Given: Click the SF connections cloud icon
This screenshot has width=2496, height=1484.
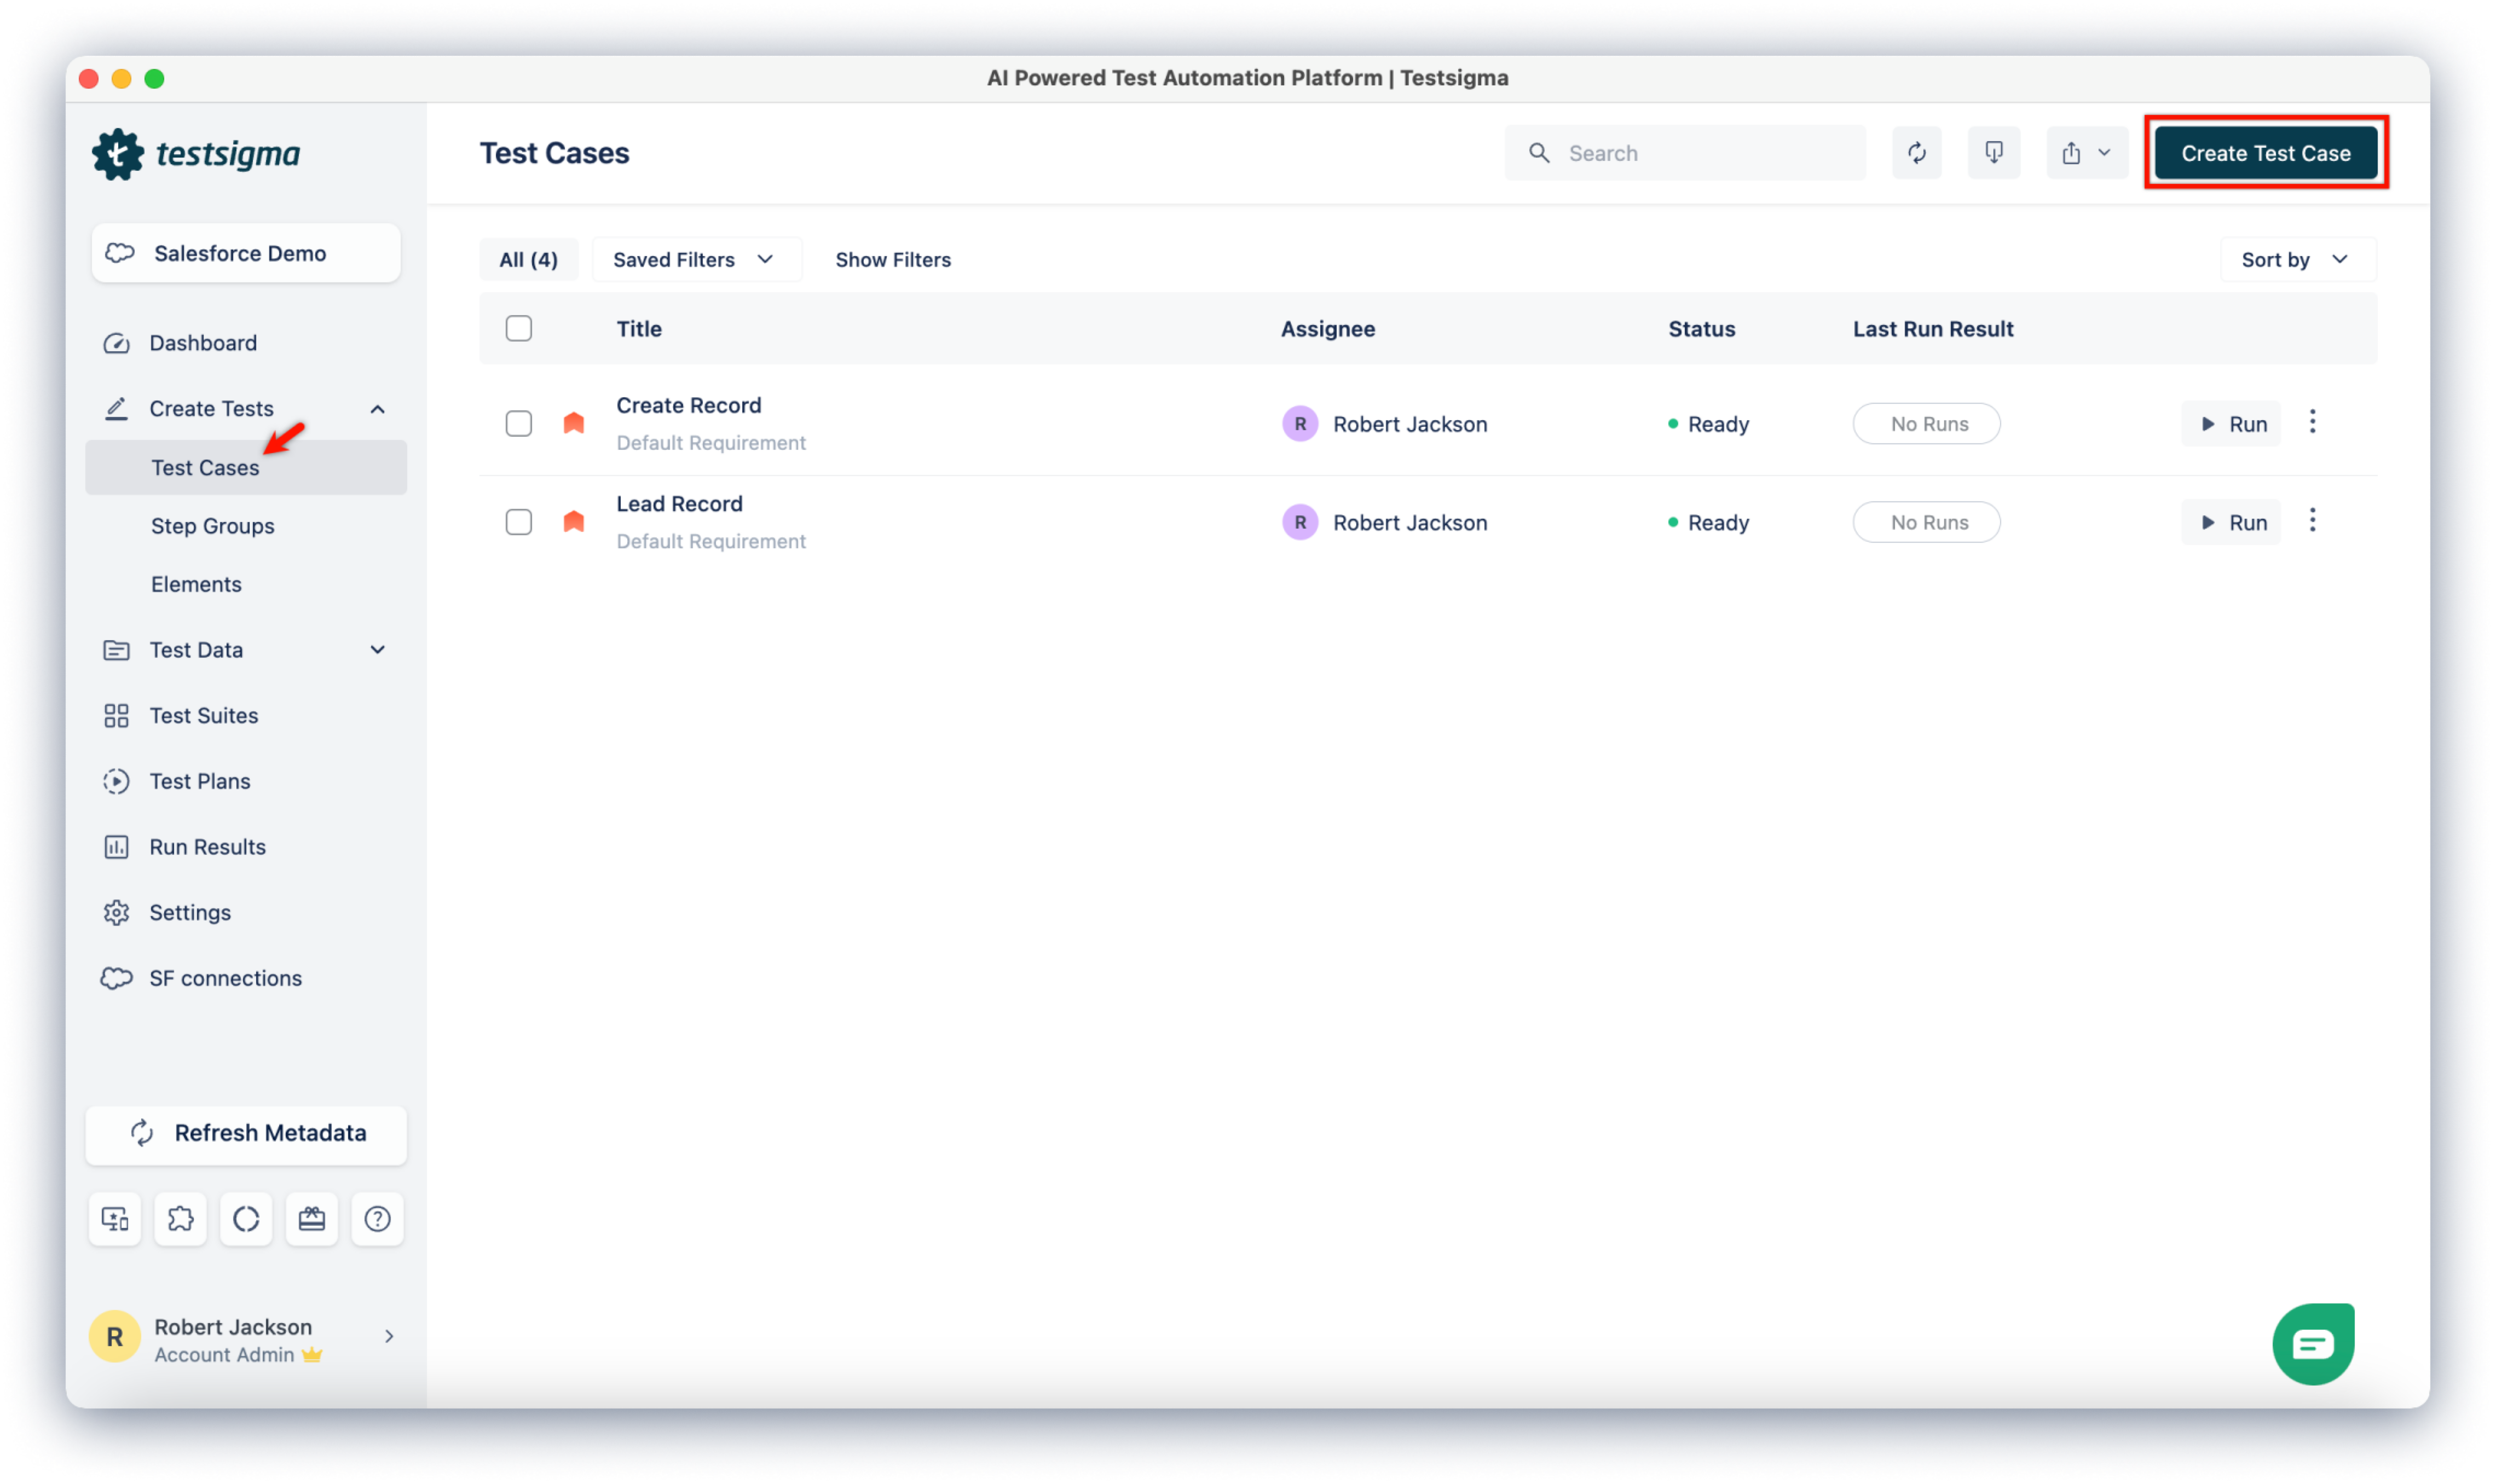Looking at the screenshot, I should tap(116, 978).
